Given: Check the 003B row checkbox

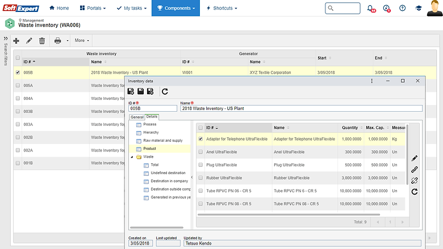Looking at the screenshot, I should point(18,111).
